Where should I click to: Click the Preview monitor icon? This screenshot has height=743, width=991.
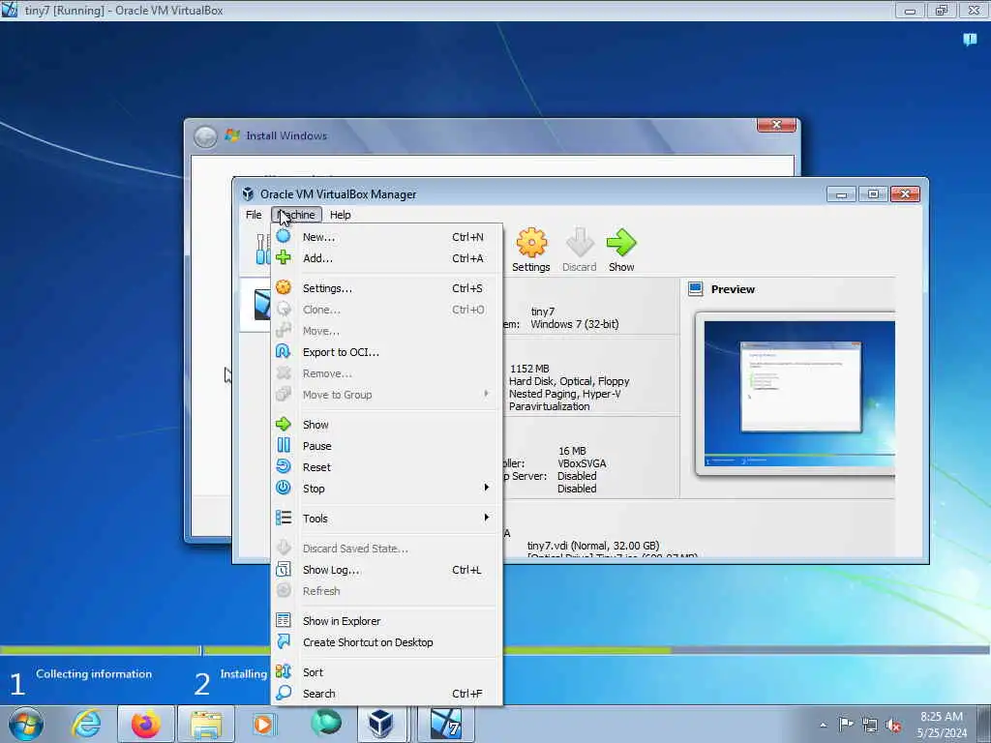(x=695, y=289)
